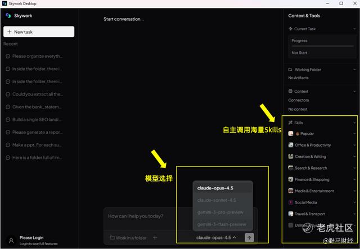This screenshot has height=249, width=360.
Task: Click Please Login link
Action: [31, 238]
